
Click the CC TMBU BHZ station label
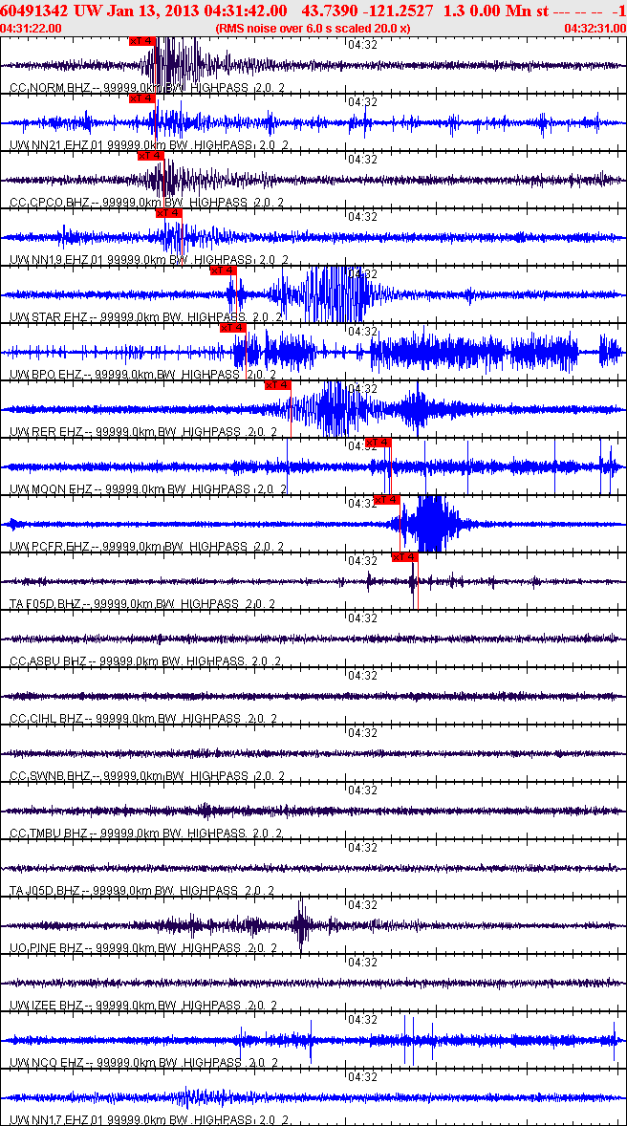(146, 833)
